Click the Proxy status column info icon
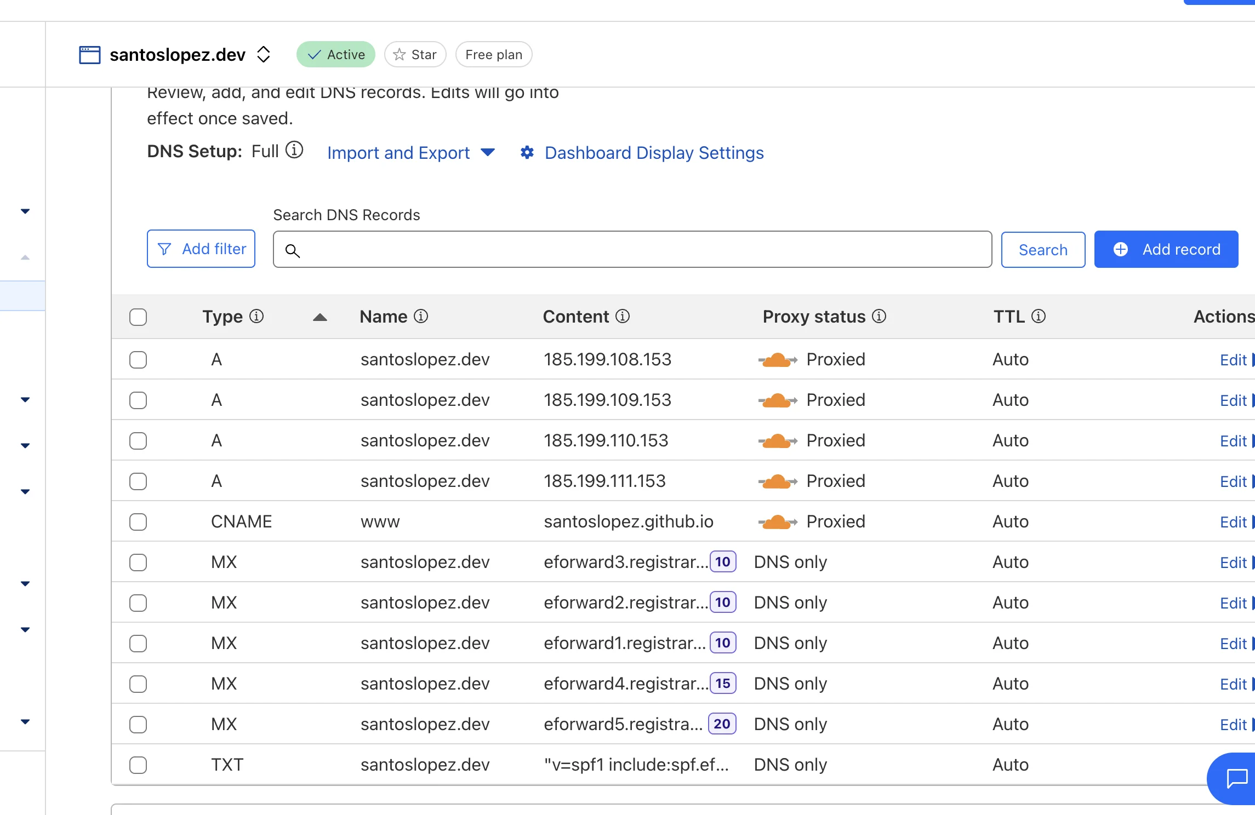Screen dimensions: 1255x815 click(x=879, y=316)
